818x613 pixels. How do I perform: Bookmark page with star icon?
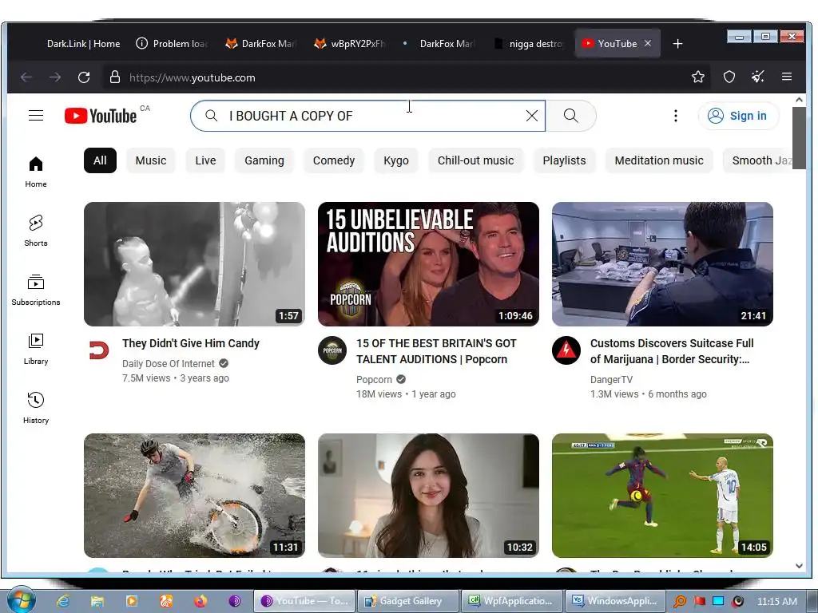698,77
